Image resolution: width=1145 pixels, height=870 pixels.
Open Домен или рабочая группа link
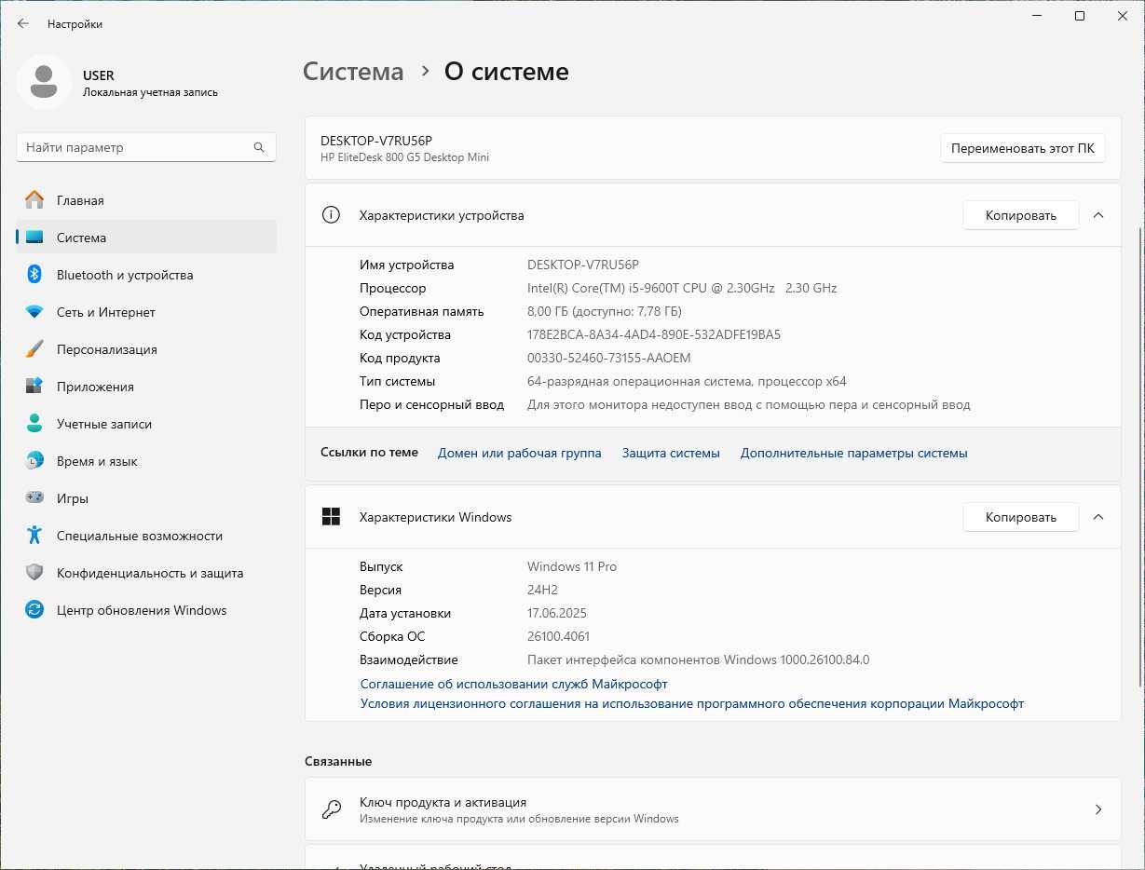[519, 453]
